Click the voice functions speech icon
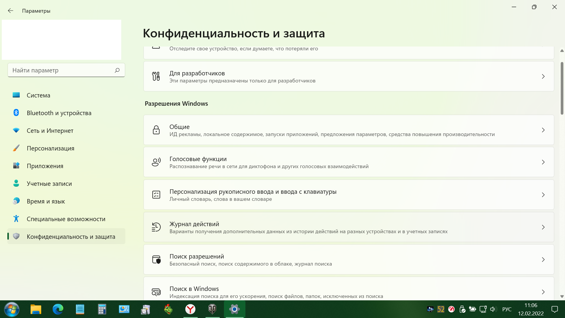Image resolution: width=565 pixels, height=318 pixels. point(156,162)
